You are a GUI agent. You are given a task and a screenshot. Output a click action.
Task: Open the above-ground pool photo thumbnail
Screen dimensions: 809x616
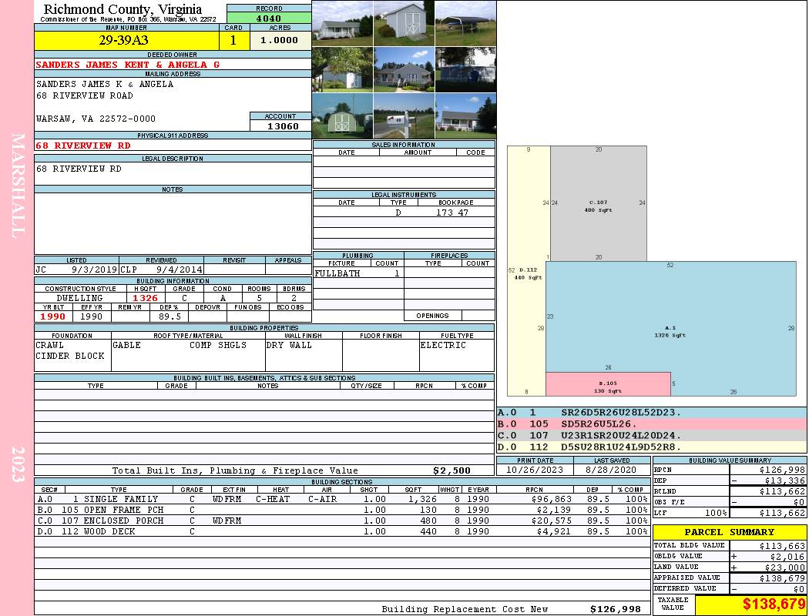coord(465,69)
